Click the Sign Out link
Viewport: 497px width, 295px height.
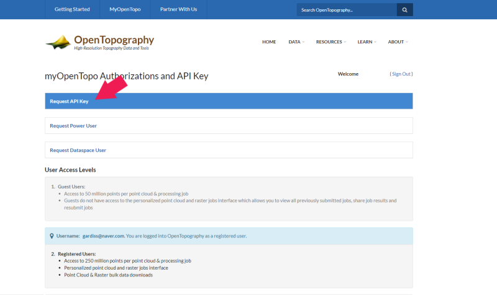coord(401,74)
